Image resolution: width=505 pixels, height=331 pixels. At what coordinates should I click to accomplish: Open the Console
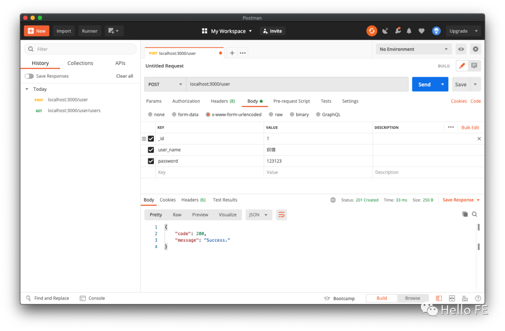click(x=93, y=298)
